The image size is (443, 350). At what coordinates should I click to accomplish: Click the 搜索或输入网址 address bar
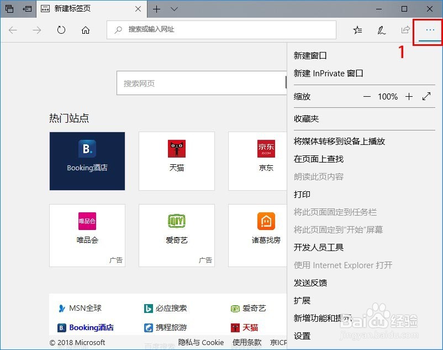click(221, 29)
